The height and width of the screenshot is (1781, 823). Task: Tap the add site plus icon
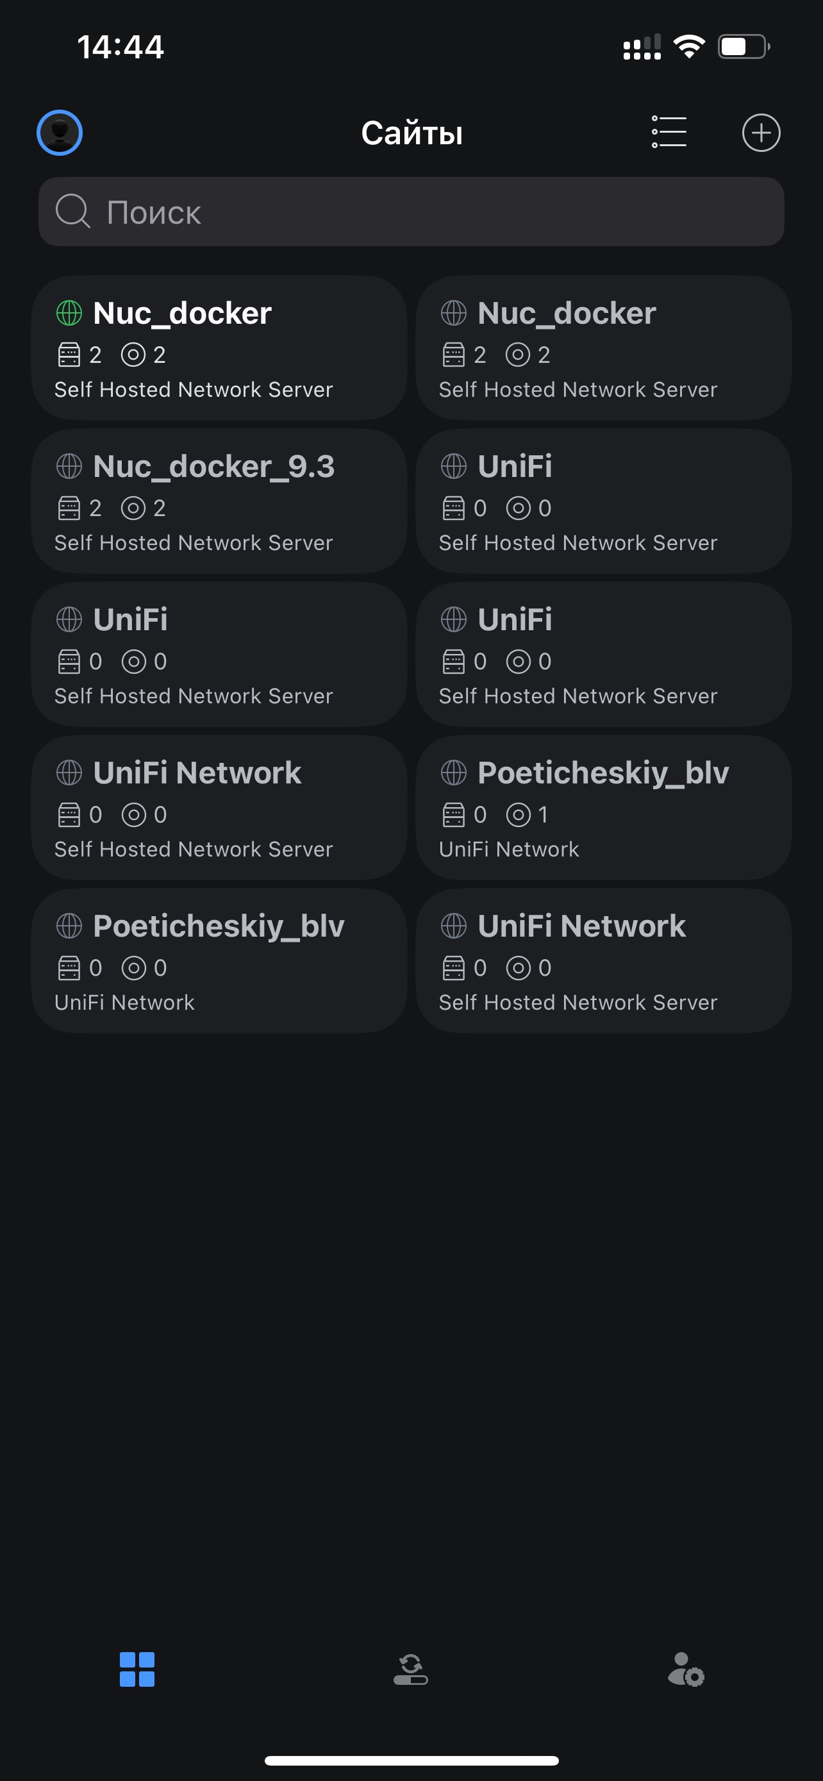coord(761,133)
